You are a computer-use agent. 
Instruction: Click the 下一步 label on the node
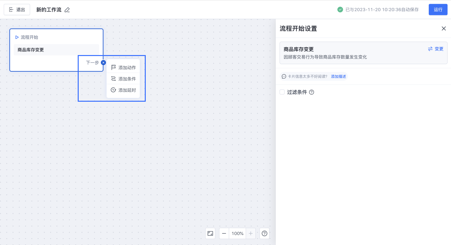tap(92, 63)
